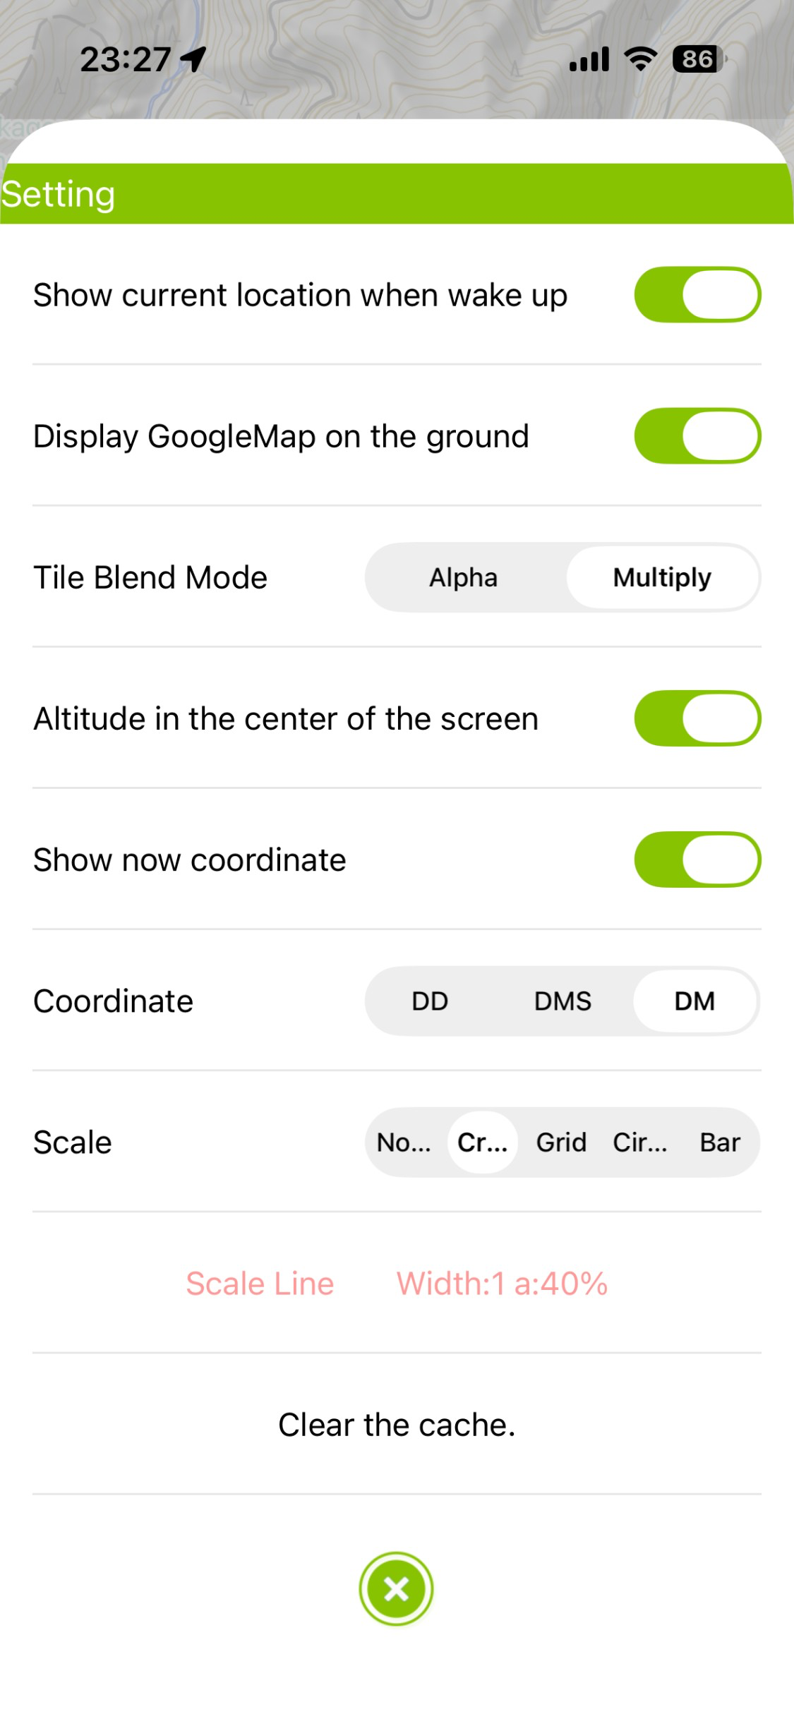The height and width of the screenshot is (1719, 794).
Task: Select Bar scale option
Action: point(720,1142)
